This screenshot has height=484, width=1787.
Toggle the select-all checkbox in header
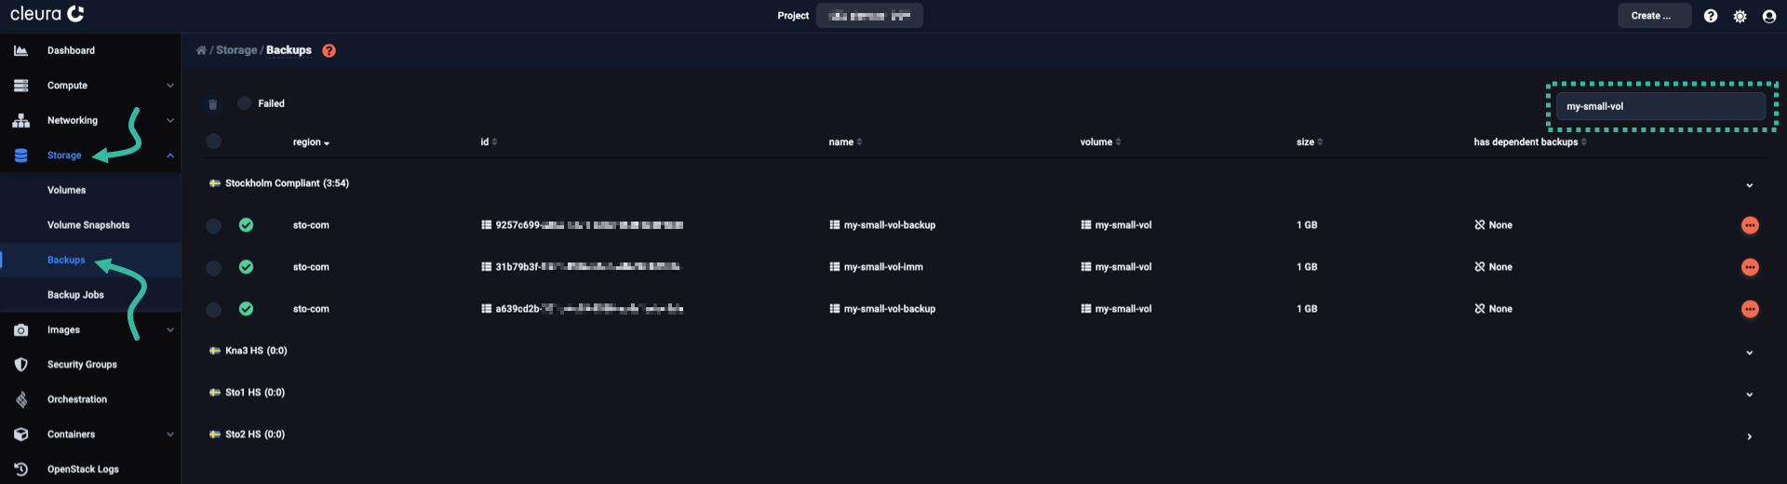tap(213, 141)
